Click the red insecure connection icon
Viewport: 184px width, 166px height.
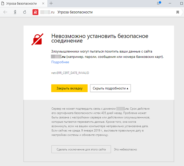coord(35,12)
